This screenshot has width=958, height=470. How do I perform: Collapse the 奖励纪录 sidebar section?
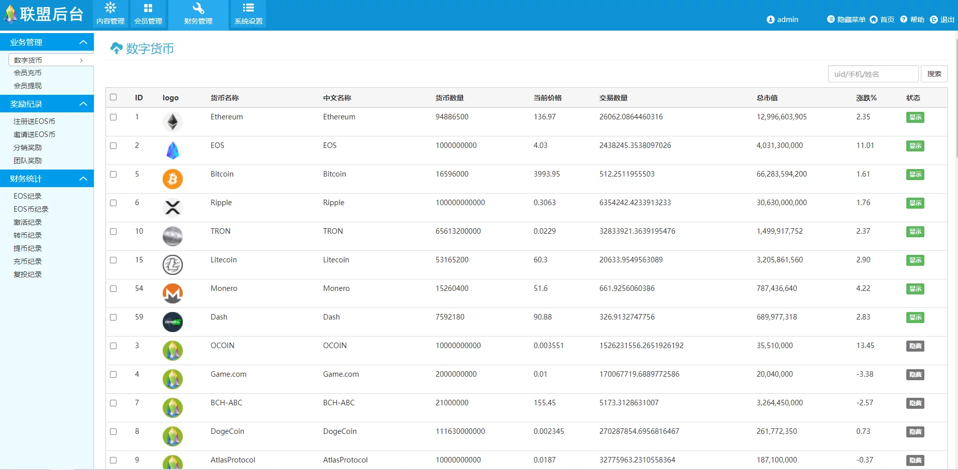click(83, 104)
